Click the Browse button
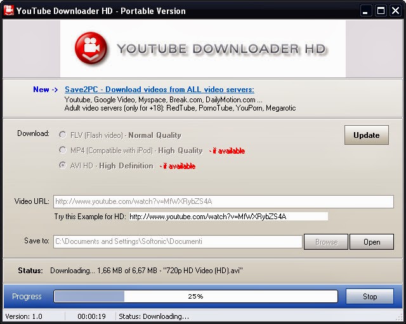Screen dimensions: 406x324 (326, 242)
